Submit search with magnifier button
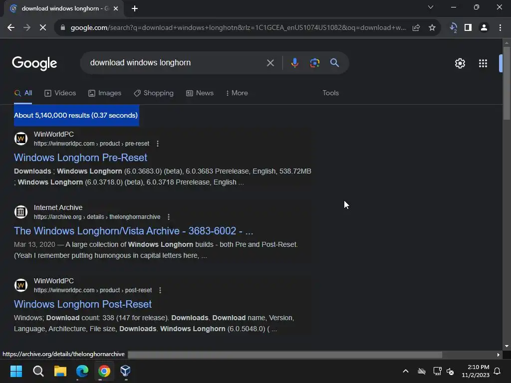This screenshot has width=511, height=383. [x=334, y=63]
